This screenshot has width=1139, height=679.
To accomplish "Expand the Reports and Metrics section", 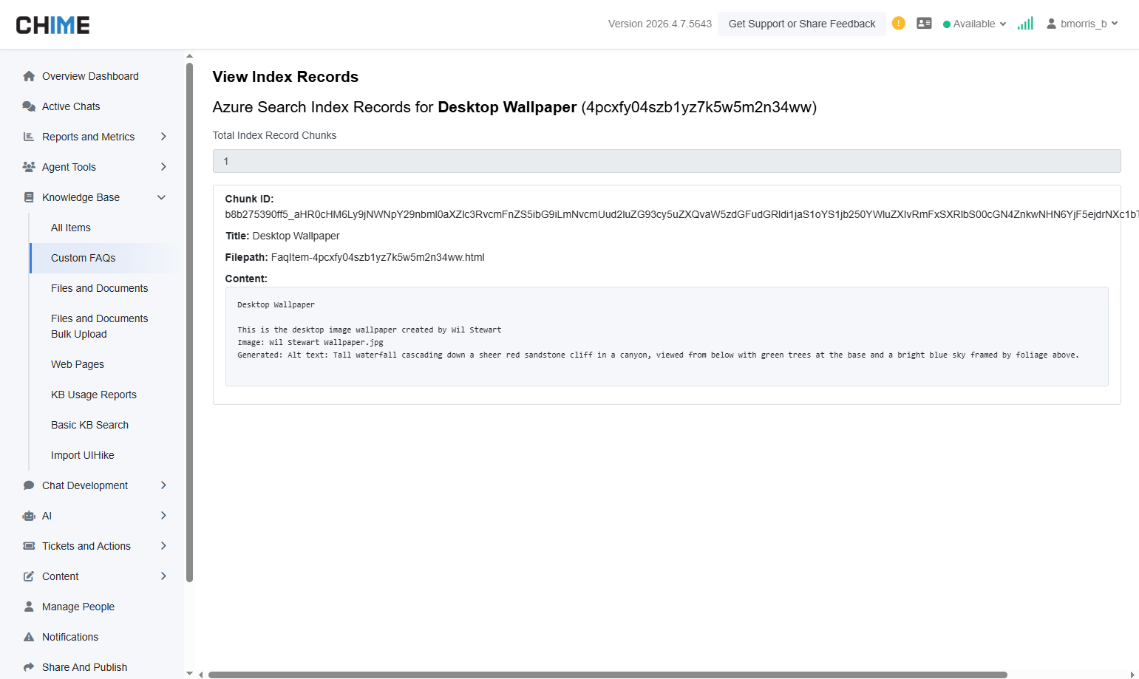I will tap(163, 136).
